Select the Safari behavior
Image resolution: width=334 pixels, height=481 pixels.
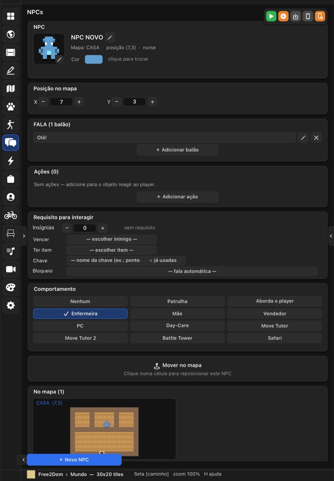275,338
